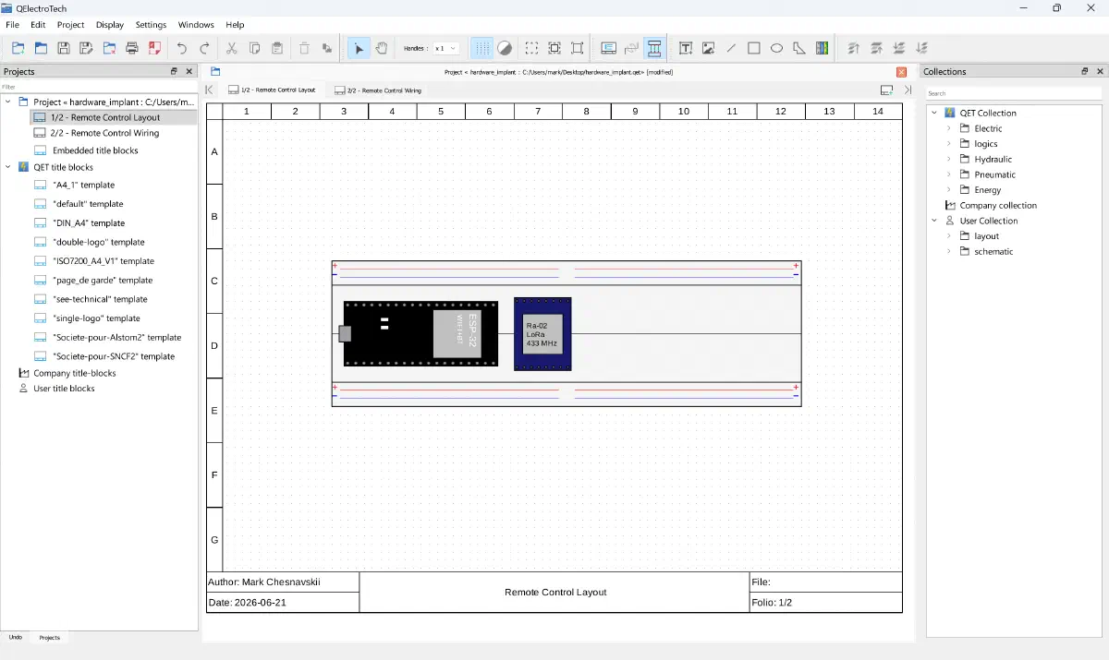Click the Search field in Collections panel
The image size is (1109, 660).
pyautogui.click(x=1014, y=93)
